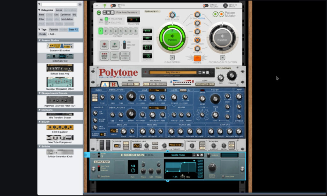Click the Sidechain Tool Rate 1/4 display
This screenshot has width=327, height=196.
click(x=133, y=167)
